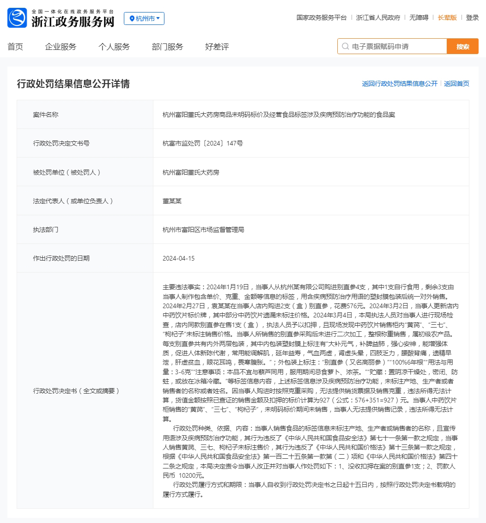Open the 部门服务 menu
This screenshot has width=486, height=523.
[x=167, y=47]
